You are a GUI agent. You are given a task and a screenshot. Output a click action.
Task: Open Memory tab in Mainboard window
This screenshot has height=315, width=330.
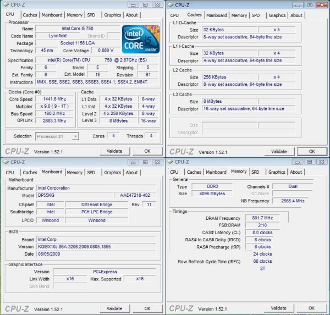tap(74, 172)
